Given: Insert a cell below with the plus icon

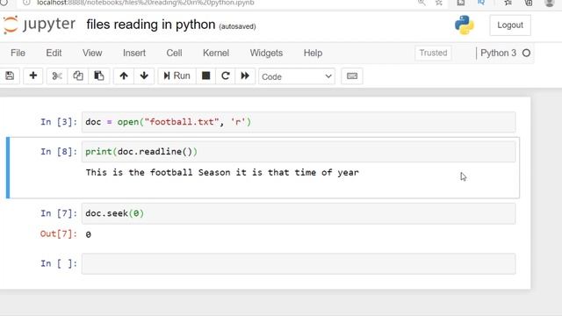Looking at the screenshot, I should 33,76.
